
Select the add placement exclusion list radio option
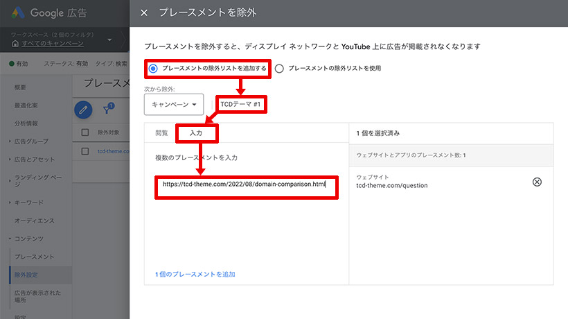[x=153, y=69]
